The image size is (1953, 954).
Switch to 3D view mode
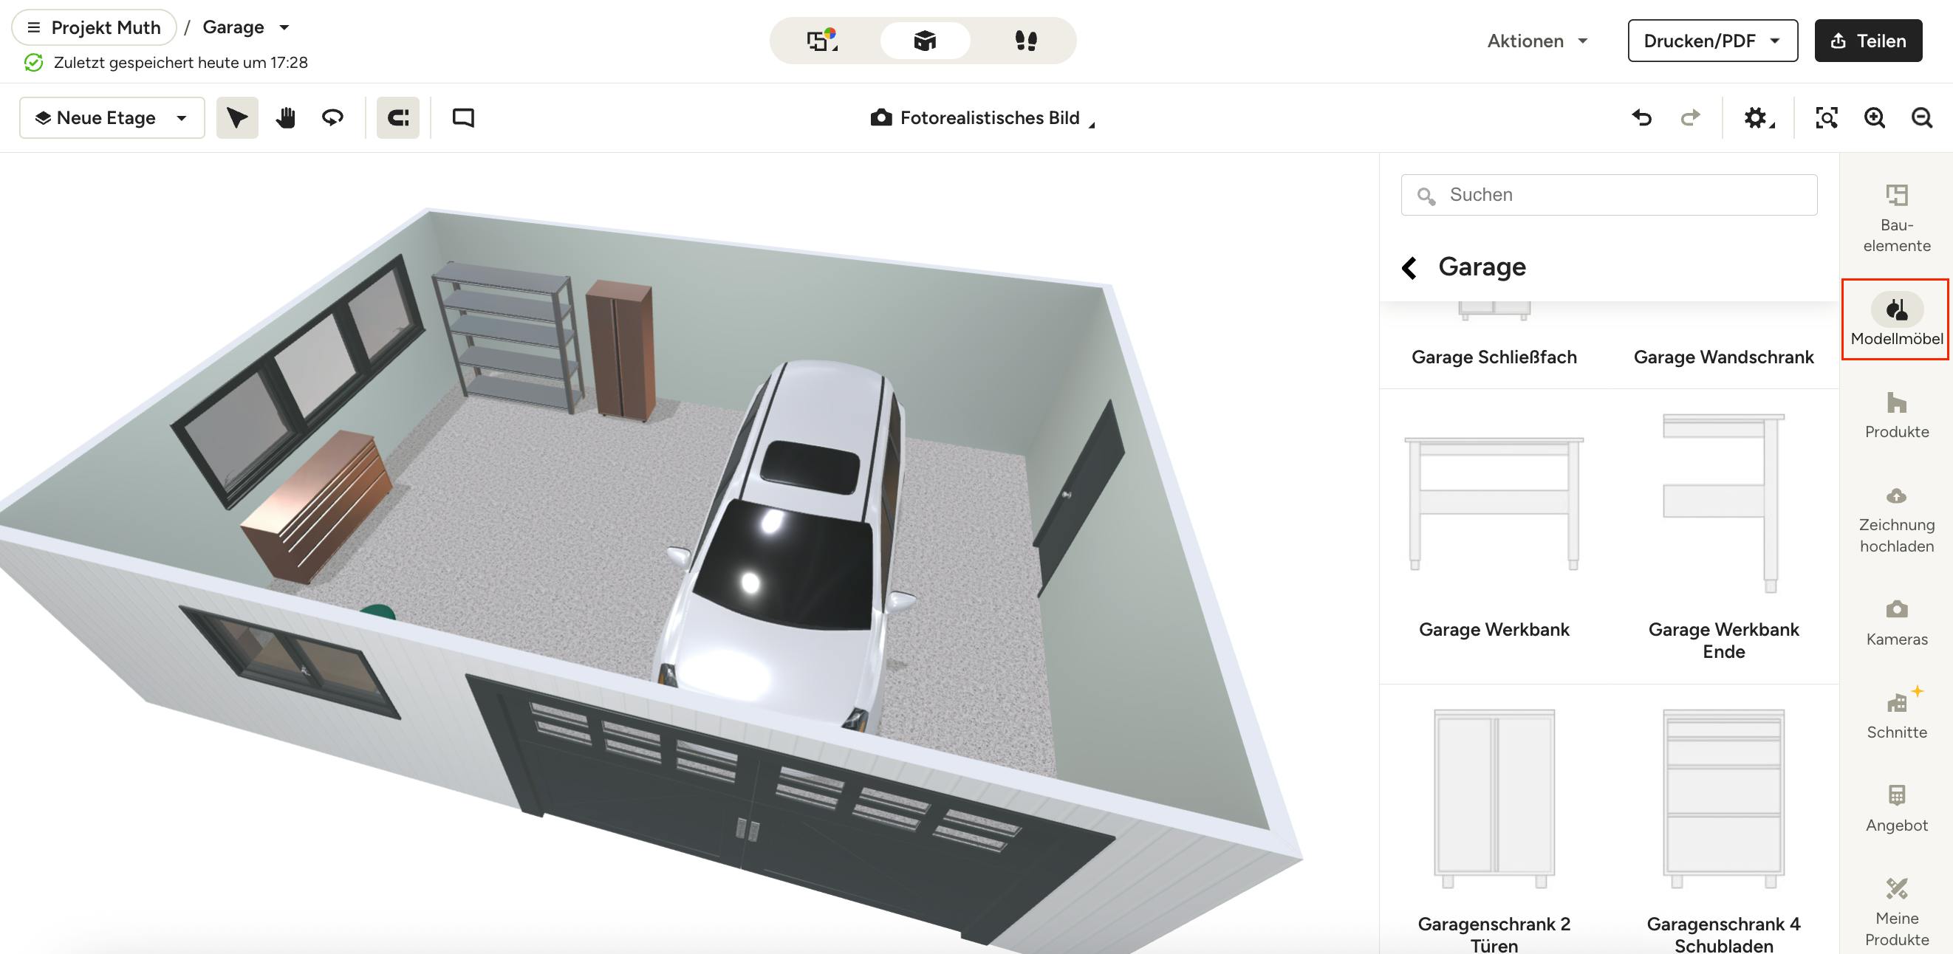(925, 40)
